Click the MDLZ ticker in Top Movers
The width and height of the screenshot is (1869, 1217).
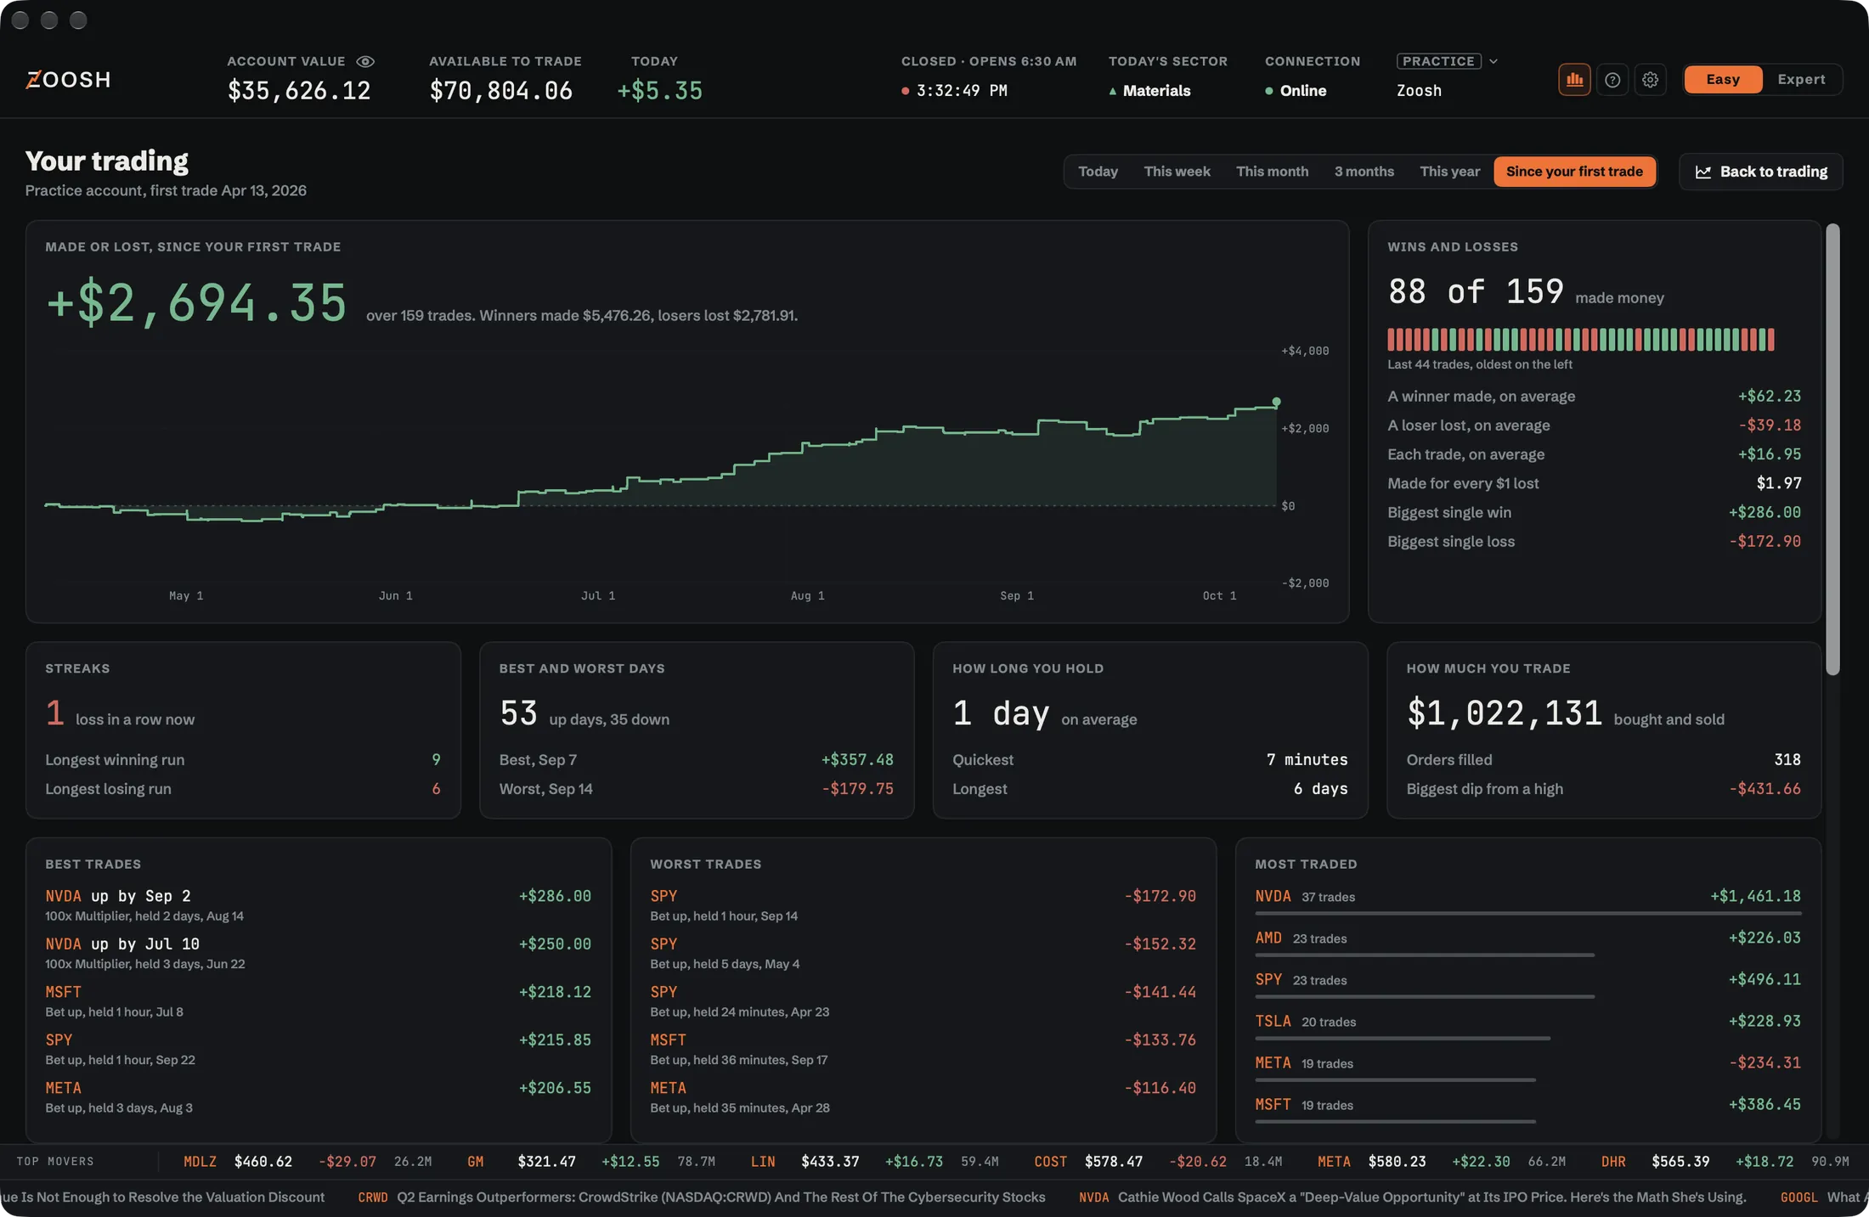pyautogui.click(x=200, y=1161)
